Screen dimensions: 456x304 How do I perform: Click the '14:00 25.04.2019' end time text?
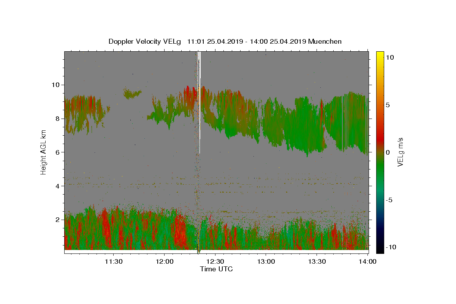pos(277,41)
